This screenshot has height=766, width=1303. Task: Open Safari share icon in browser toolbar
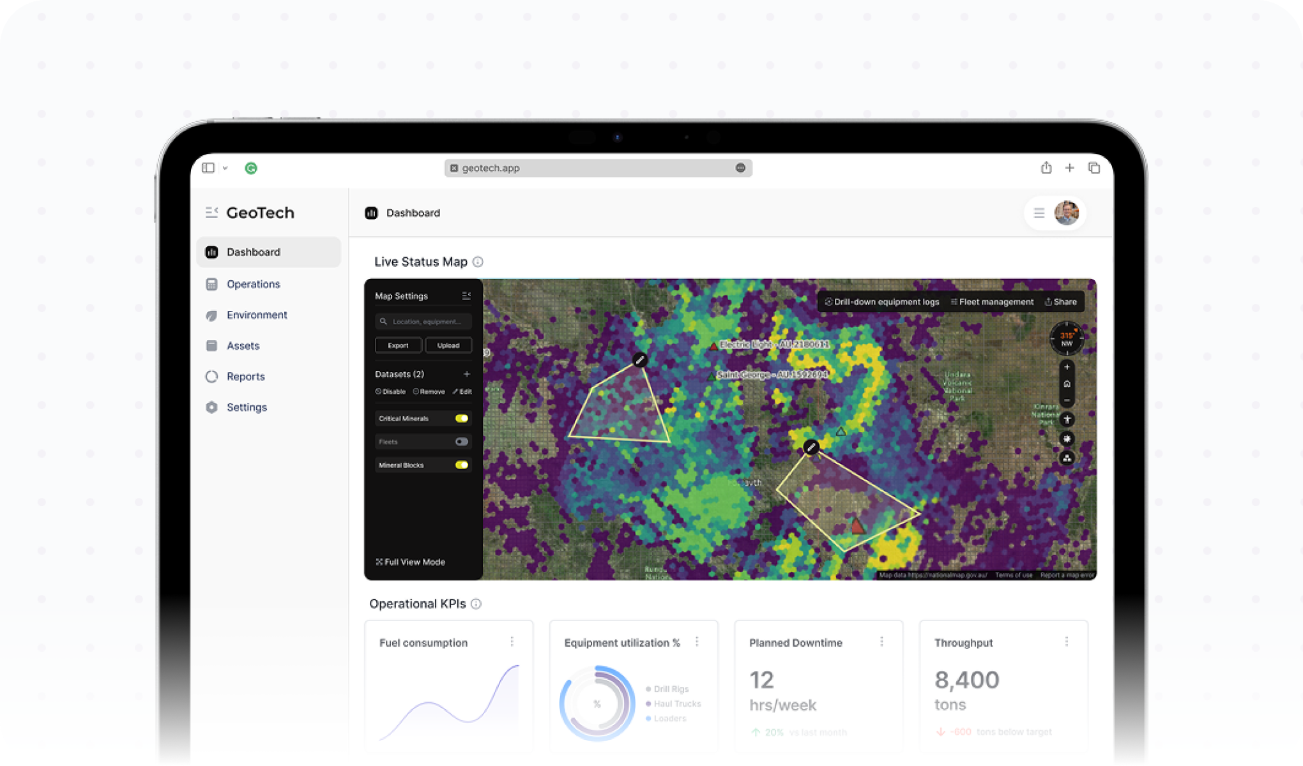click(x=1046, y=168)
